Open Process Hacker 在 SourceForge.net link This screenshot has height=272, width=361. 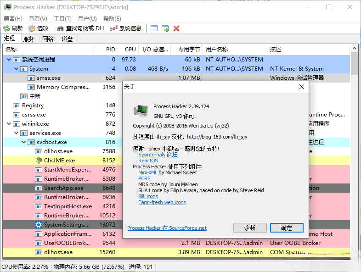[x=167, y=228]
